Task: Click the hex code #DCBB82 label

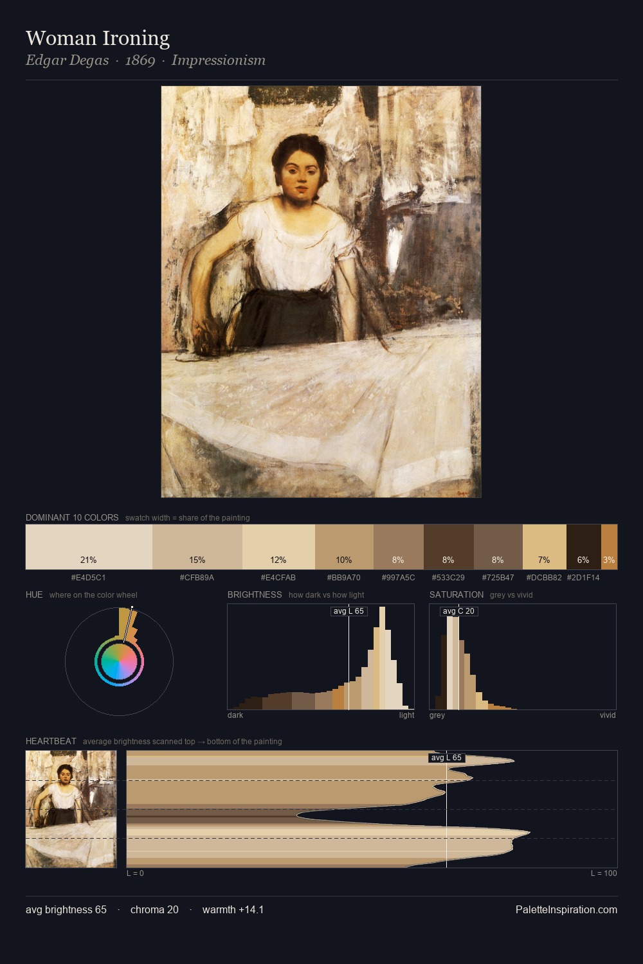Action: tap(544, 578)
